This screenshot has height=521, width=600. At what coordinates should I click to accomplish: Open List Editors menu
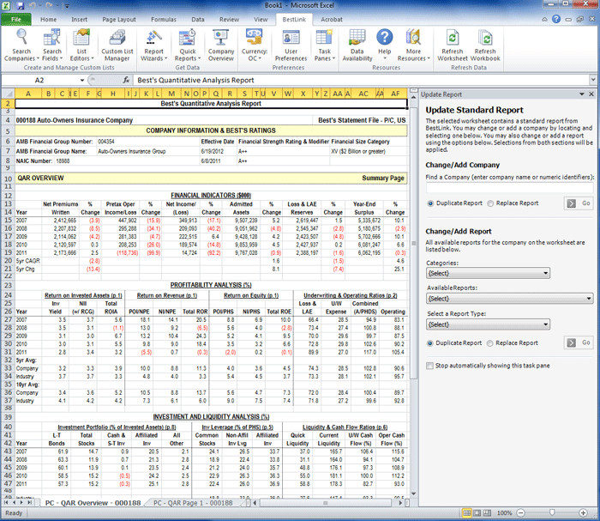[x=81, y=45]
